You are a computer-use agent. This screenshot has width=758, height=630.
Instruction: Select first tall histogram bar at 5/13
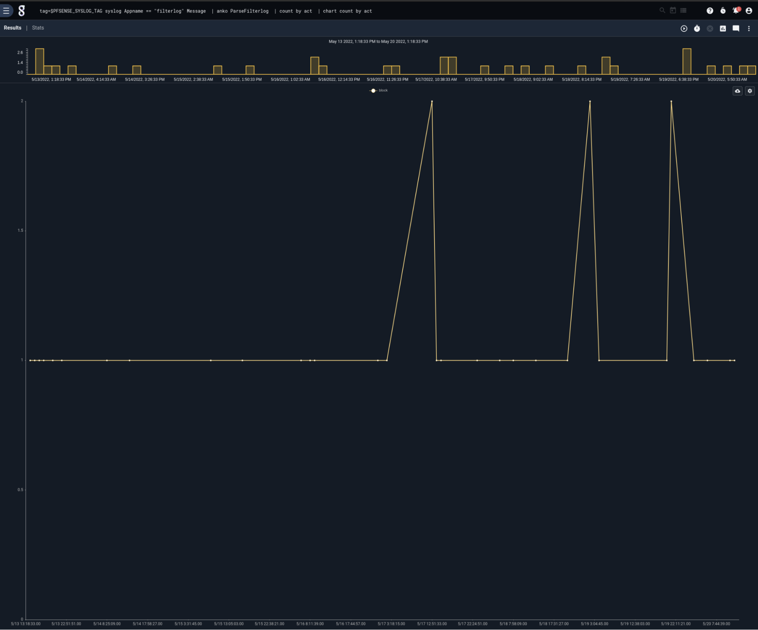tap(39, 61)
